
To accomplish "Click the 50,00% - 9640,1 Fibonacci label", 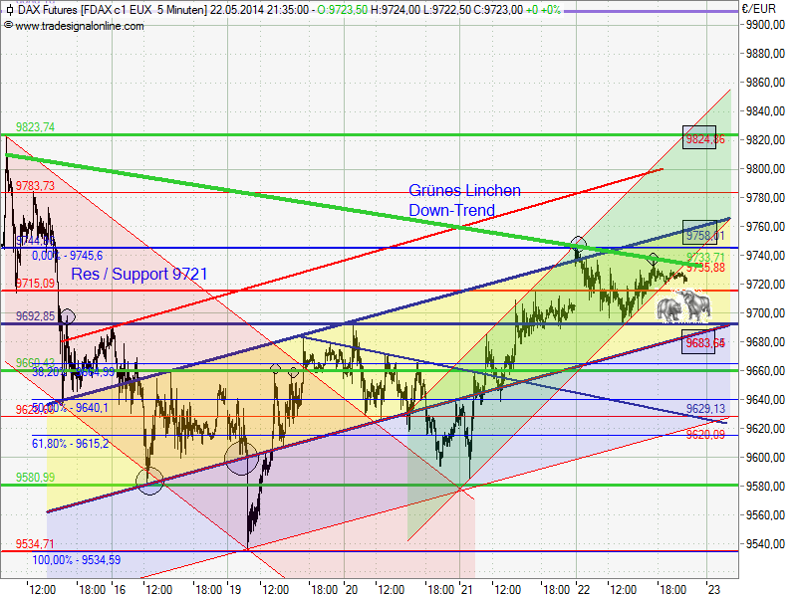I will (x=70, y=408).
